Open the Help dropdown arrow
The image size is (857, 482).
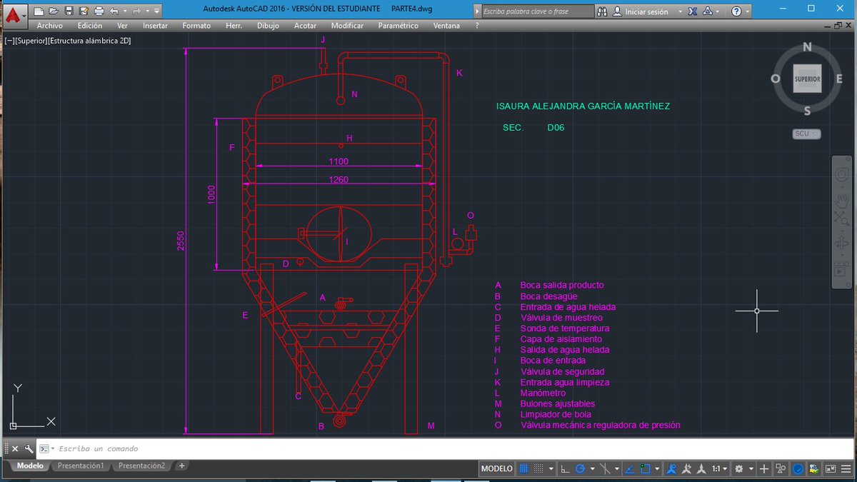click(747, 11)
